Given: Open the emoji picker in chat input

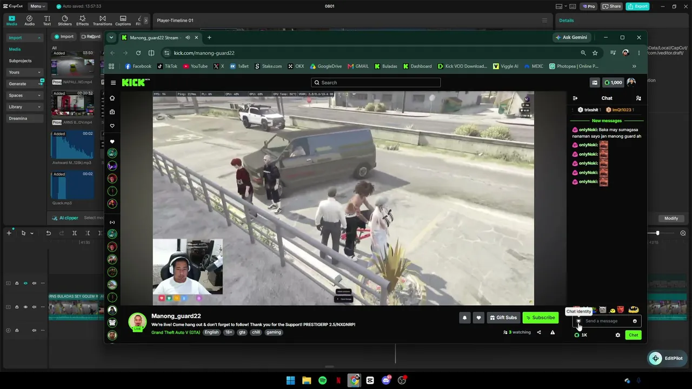Looking at the screenshot, I should pyautogui.click(x=635, y=321).
